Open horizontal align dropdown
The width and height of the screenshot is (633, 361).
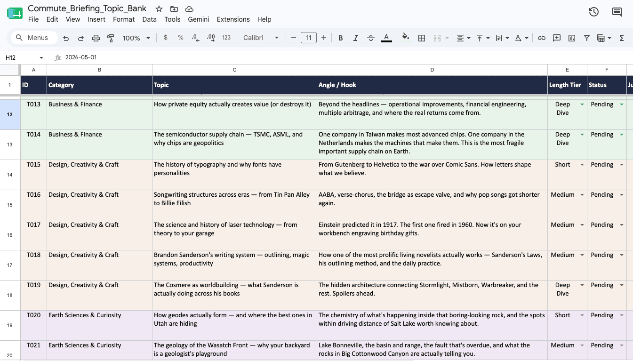coord(464,38)
